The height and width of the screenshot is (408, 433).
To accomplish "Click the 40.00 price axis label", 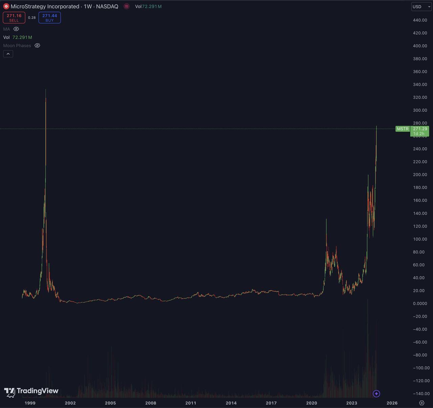I will click(418, 278).
